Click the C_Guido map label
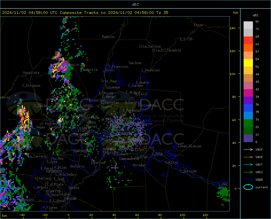The height and width of the screenshot is (219, 271). 40,106
